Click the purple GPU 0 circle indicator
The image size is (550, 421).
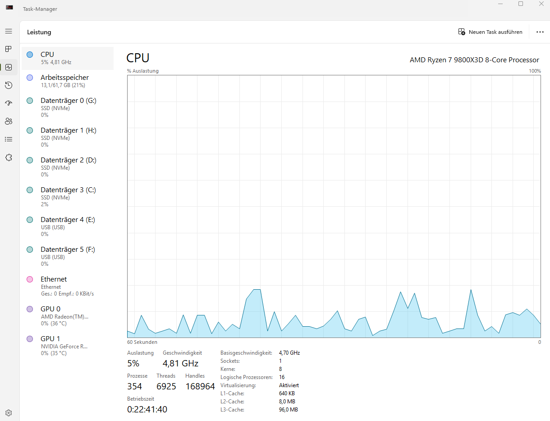coord(30,309)
